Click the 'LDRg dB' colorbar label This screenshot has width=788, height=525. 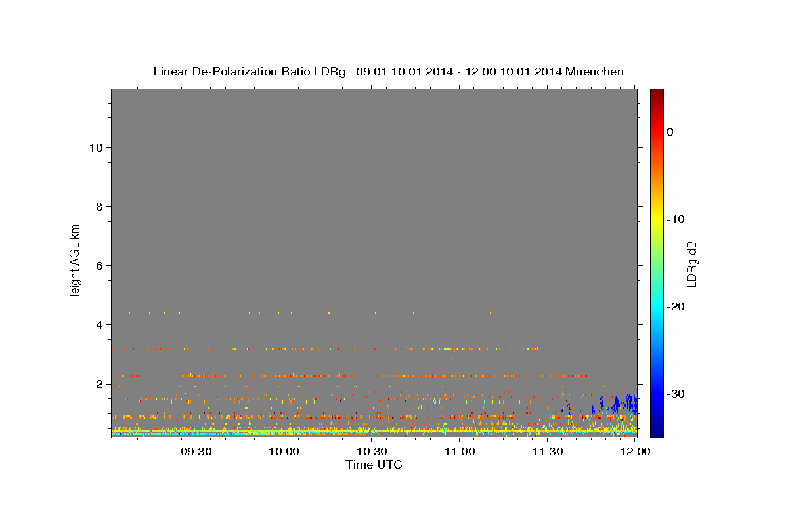point(691,263)
